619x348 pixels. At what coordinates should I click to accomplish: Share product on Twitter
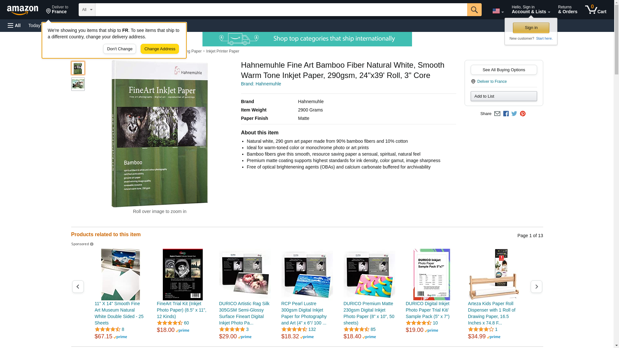click(x=514, y=114)
